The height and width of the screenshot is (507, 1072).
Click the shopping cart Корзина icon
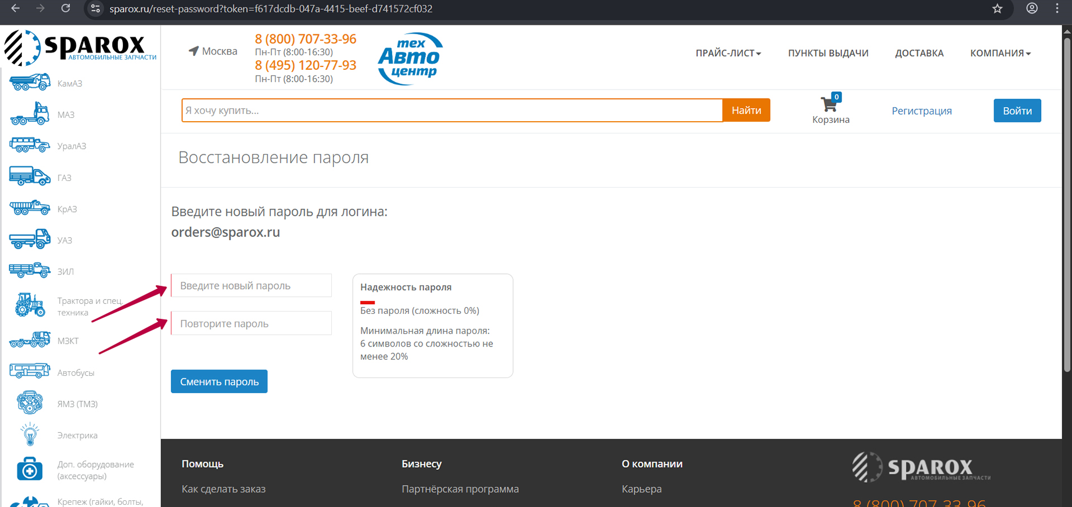pos(829,105)
